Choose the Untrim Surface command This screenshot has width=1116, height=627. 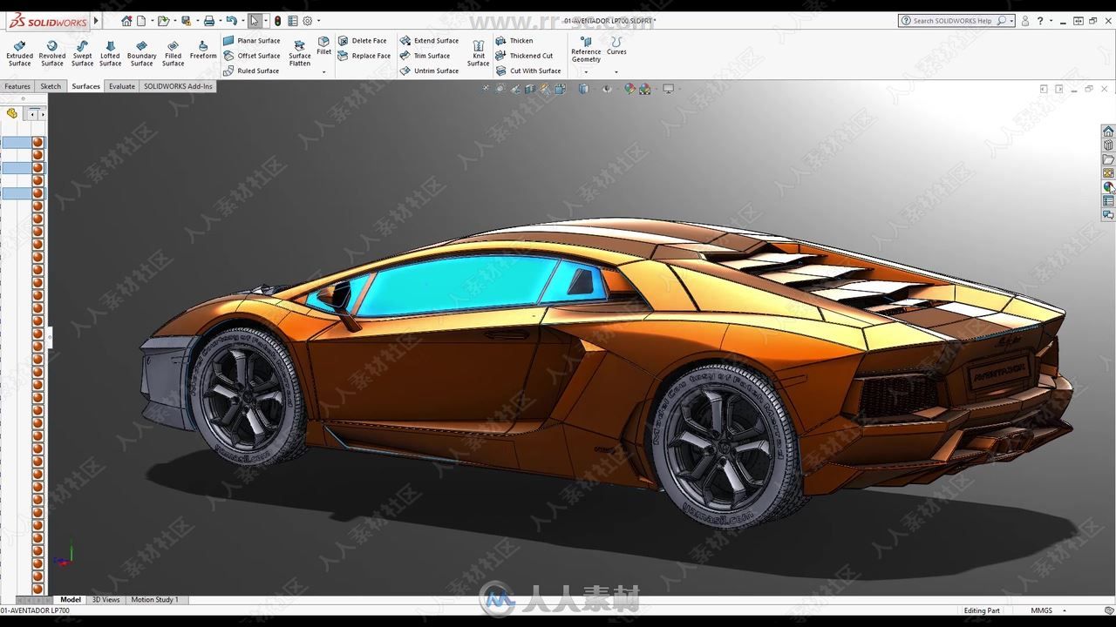coord(429,71)
